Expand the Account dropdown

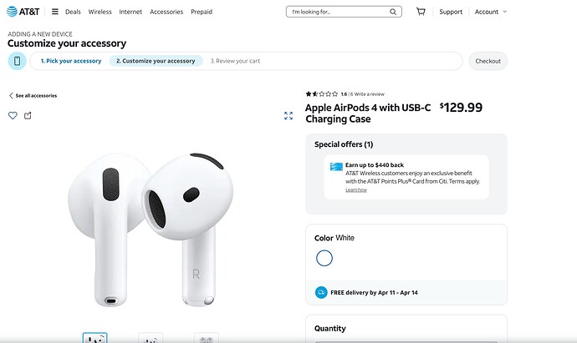pos(490,12)
